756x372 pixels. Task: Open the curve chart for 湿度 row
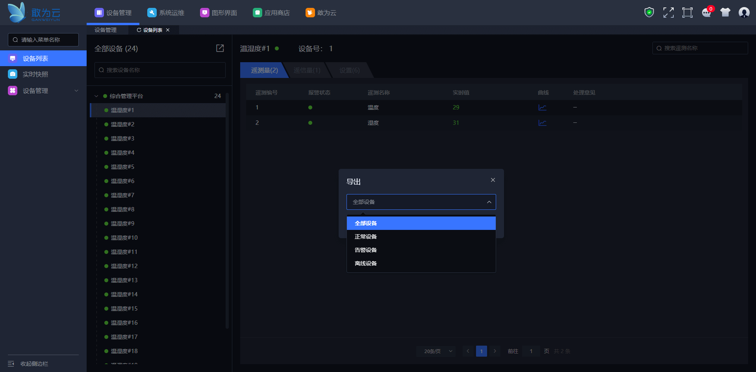(542, 123)
